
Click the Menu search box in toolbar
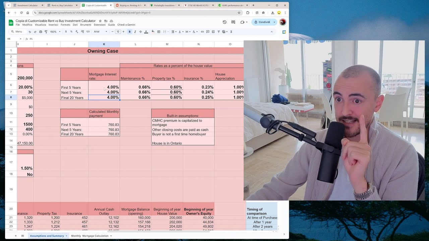pos(17,32)
